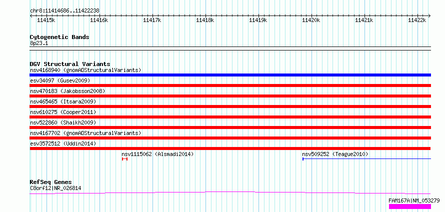Select the 8p23.1 band label

(x=39, y=43)
